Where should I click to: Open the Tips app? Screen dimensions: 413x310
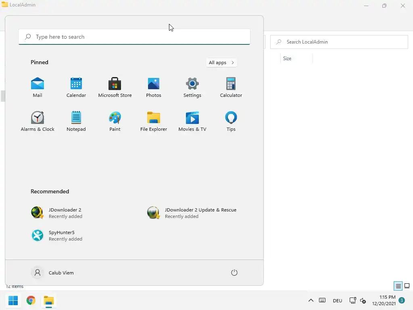(x=231, y=121)
